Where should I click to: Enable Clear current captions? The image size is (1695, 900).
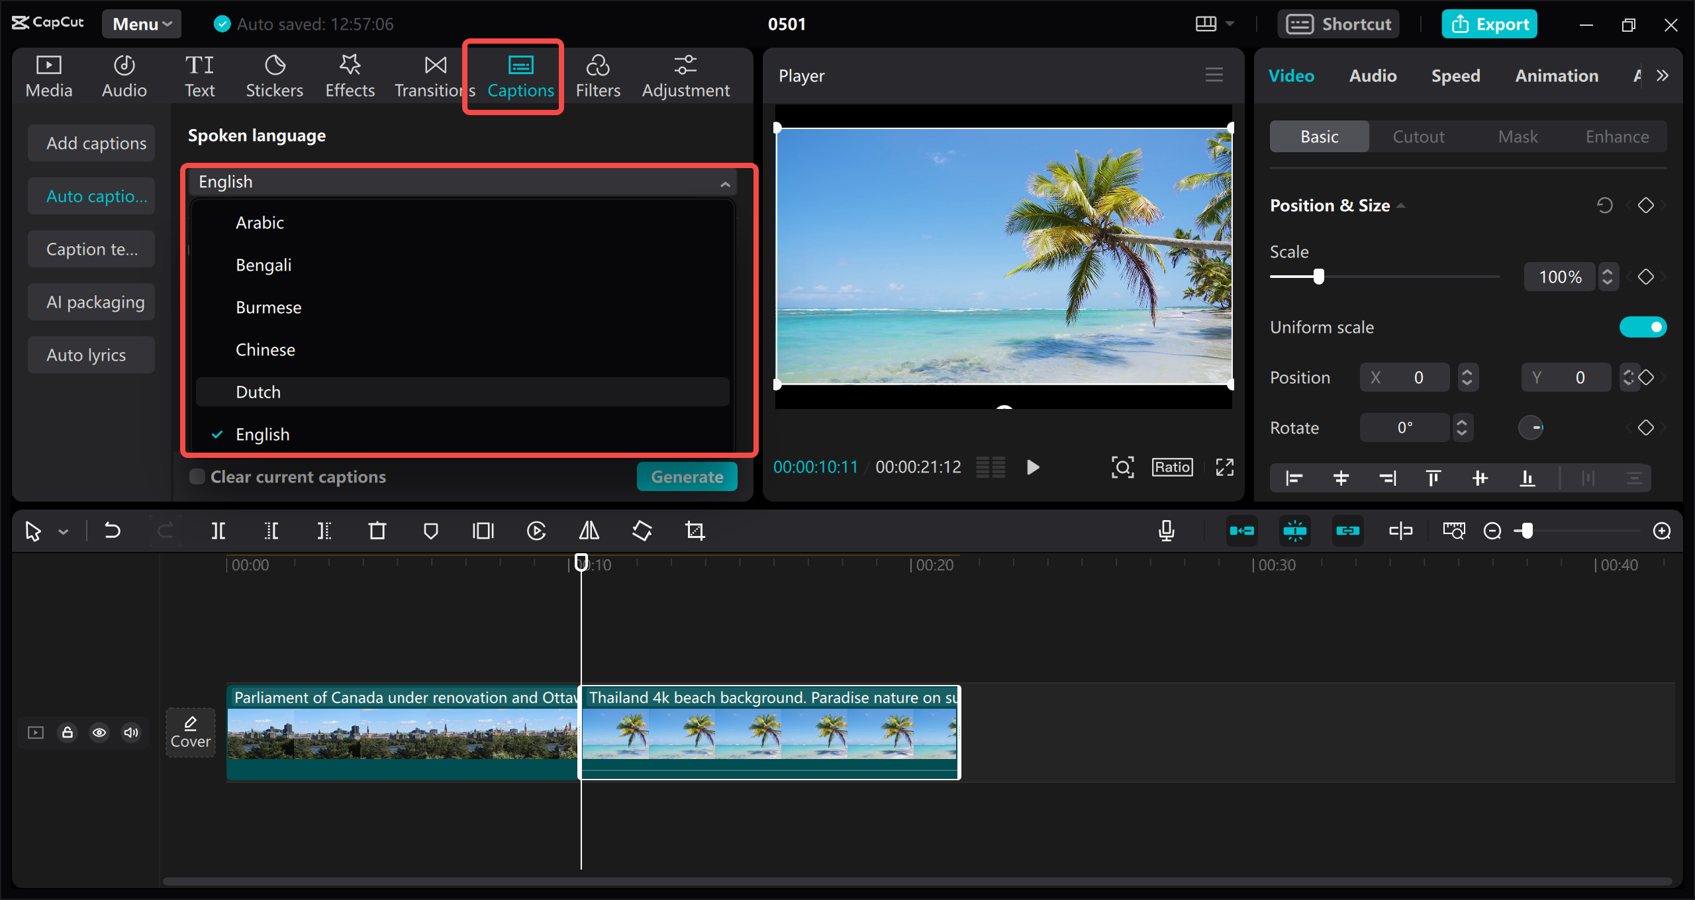coord(197,476)
